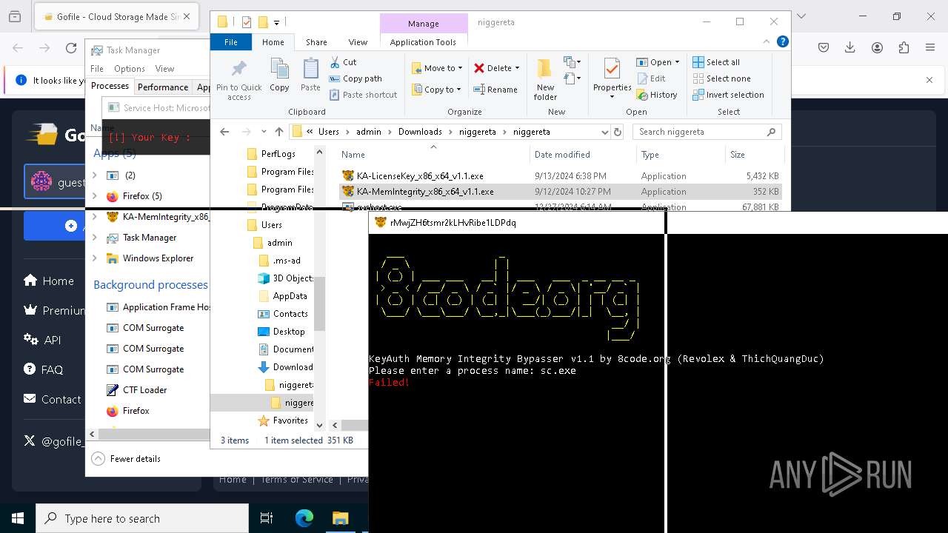Open the Delete dropdown arrow
The height and width of the screenshot is (533, 948).
tap(517, 68)
